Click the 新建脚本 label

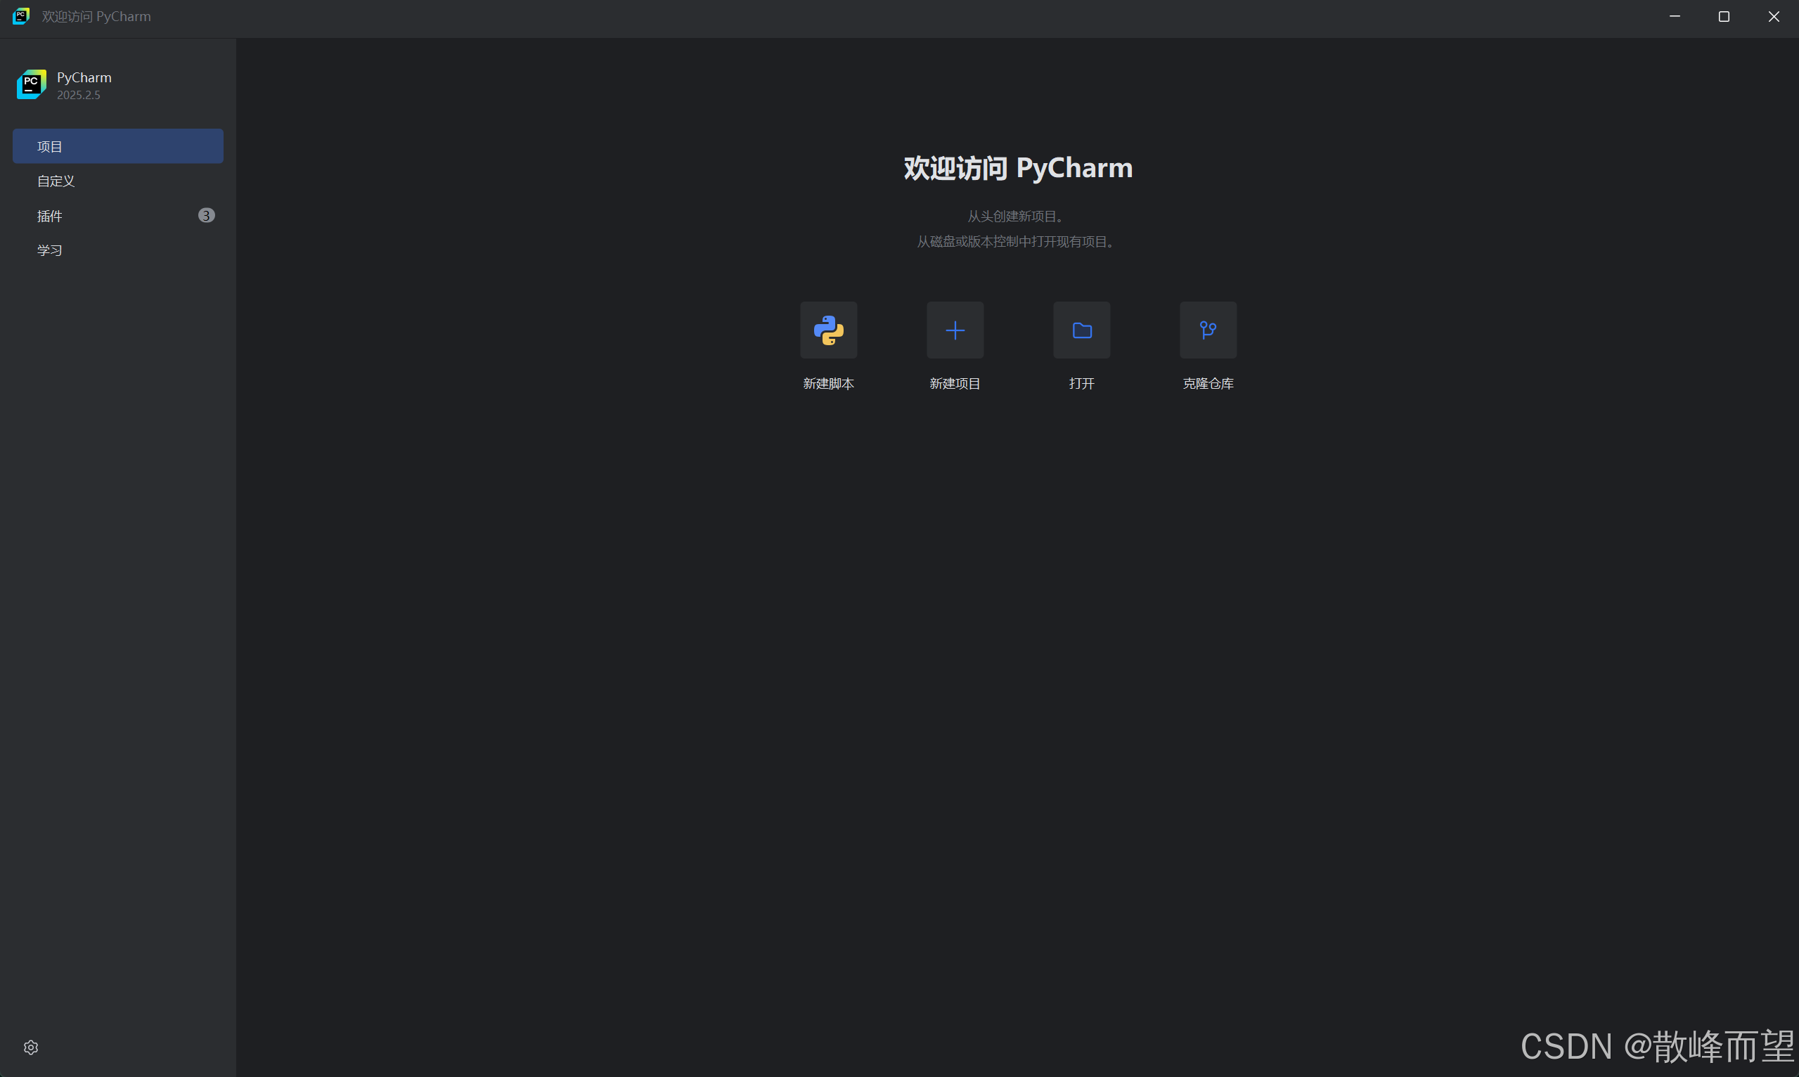pos(828,383)
